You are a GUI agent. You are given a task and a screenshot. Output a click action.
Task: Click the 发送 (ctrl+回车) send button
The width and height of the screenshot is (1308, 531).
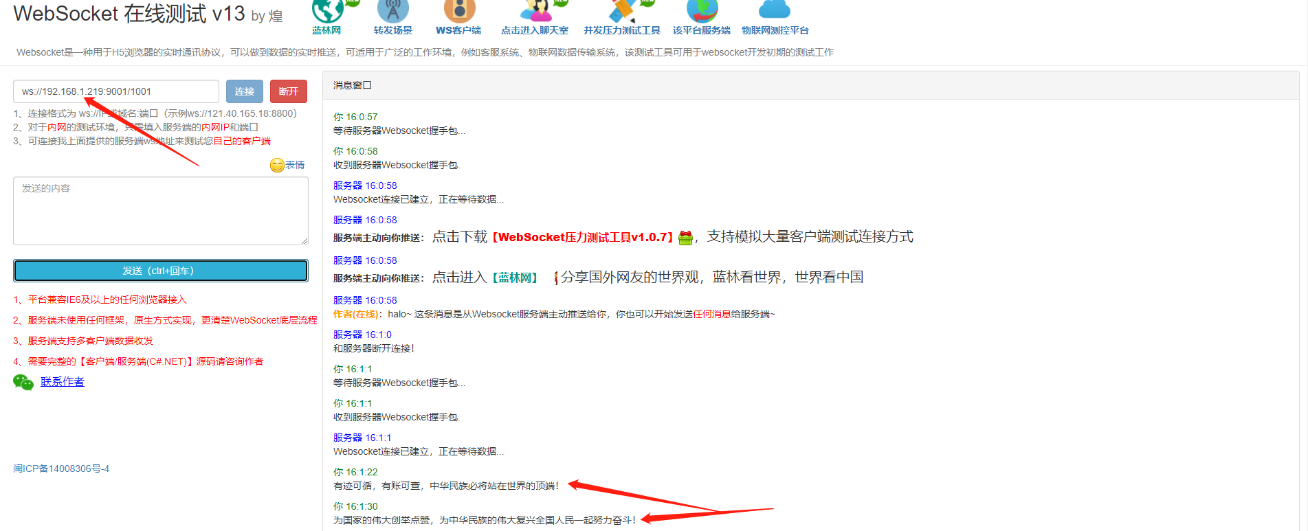click(161, 271)
